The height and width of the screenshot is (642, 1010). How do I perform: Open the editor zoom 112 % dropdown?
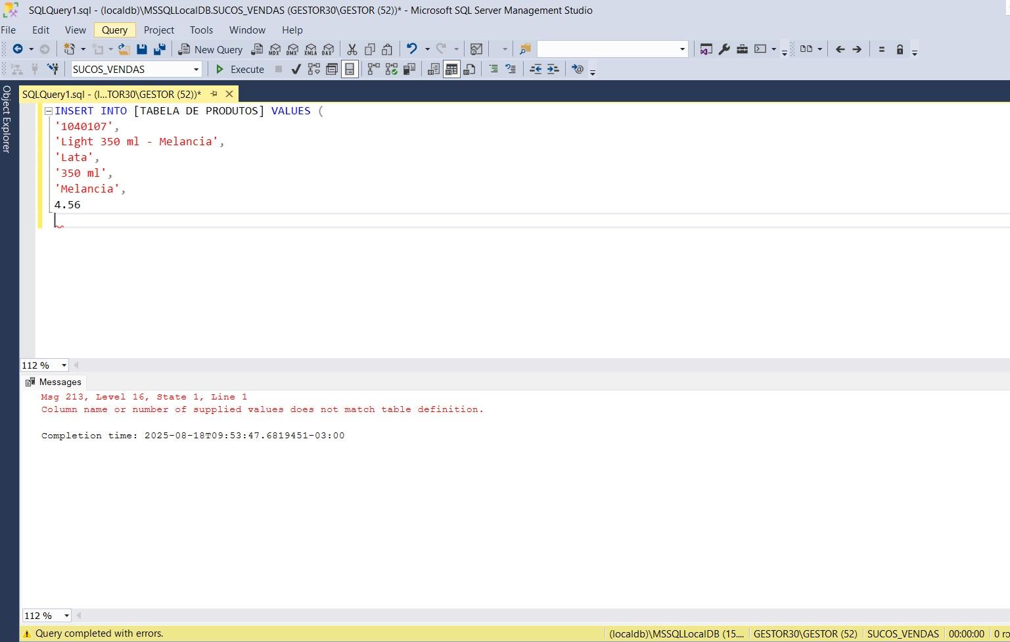point(64,365)
